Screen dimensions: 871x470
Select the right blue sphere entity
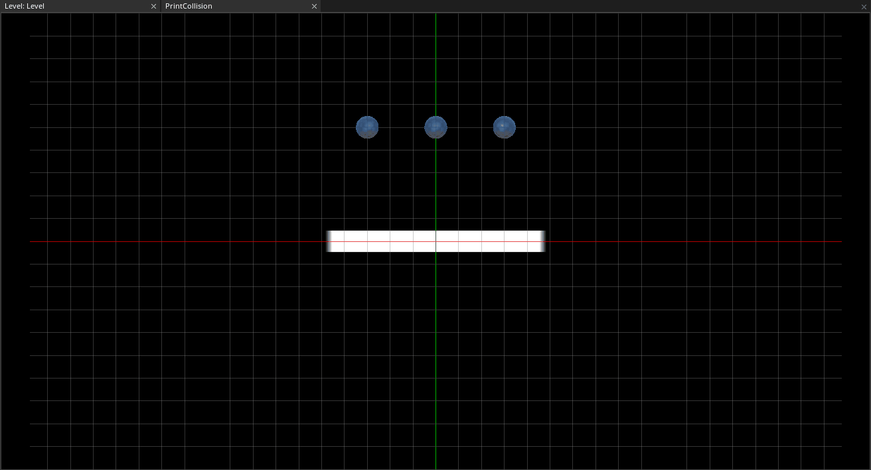click(505, 127)
